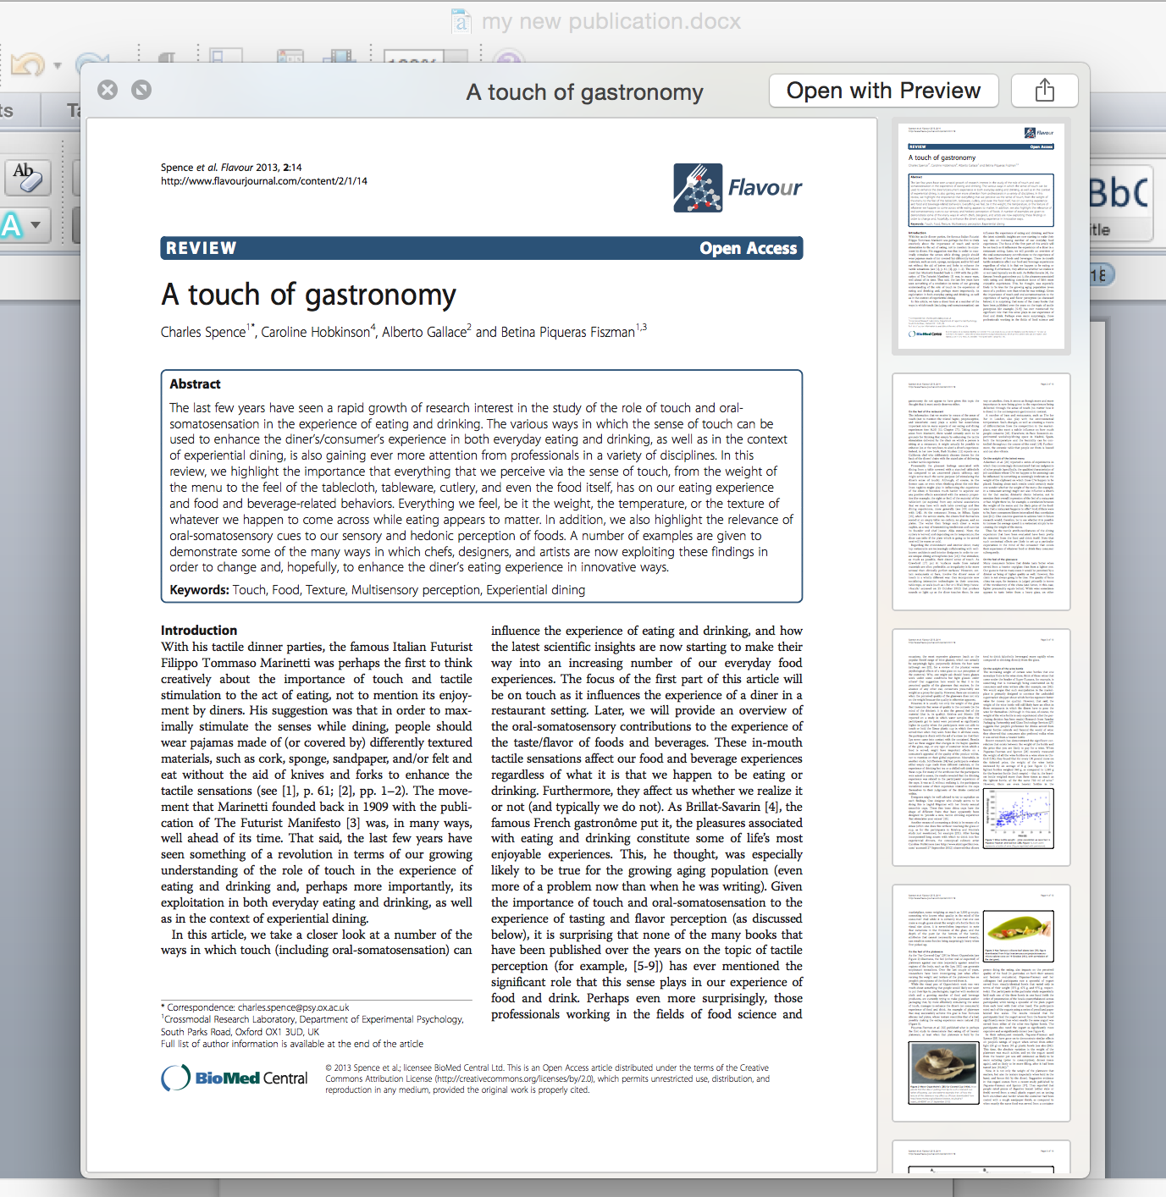Screen dimensions: 1166x1197
Task: Click author name 'Betina Piqueras Fiszman'
Action: pos(567,332)
